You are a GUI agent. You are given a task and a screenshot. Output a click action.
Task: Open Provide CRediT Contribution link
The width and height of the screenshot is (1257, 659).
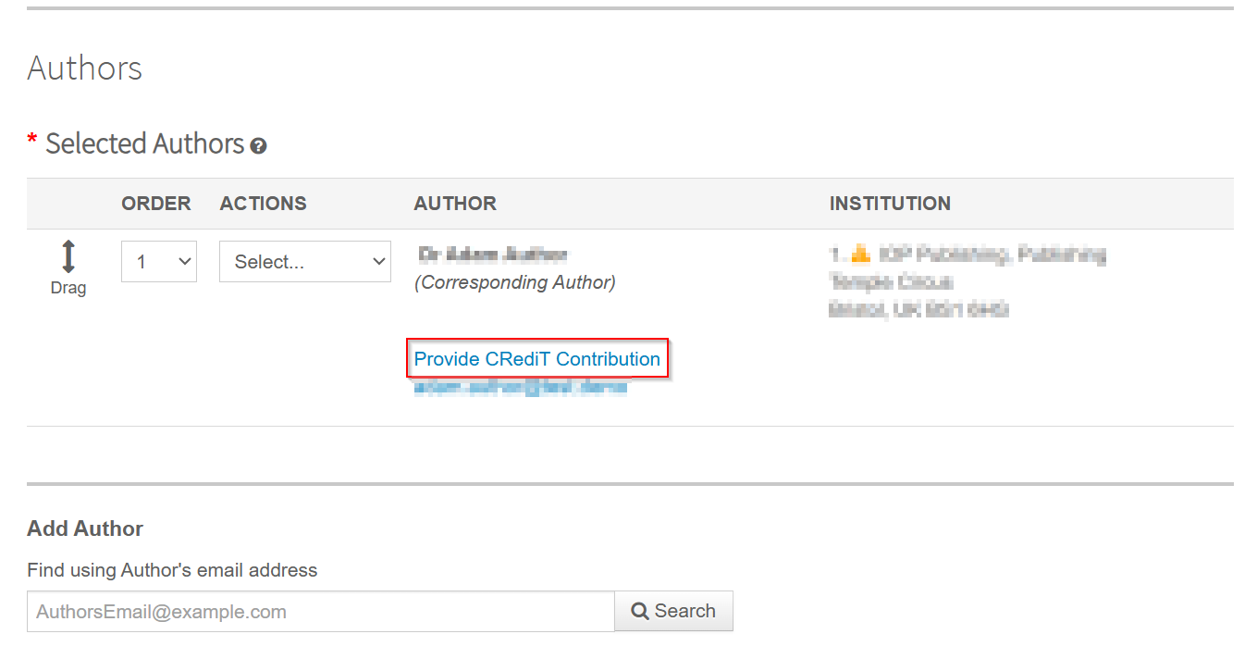pyautogui.click(x=537, y=359)
